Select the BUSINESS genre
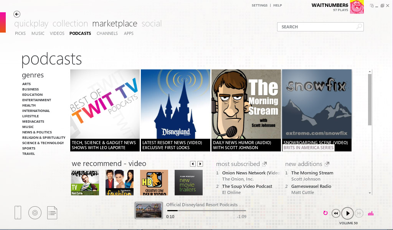393x230 pixels. pyautogui.click(x=31, y=89)
